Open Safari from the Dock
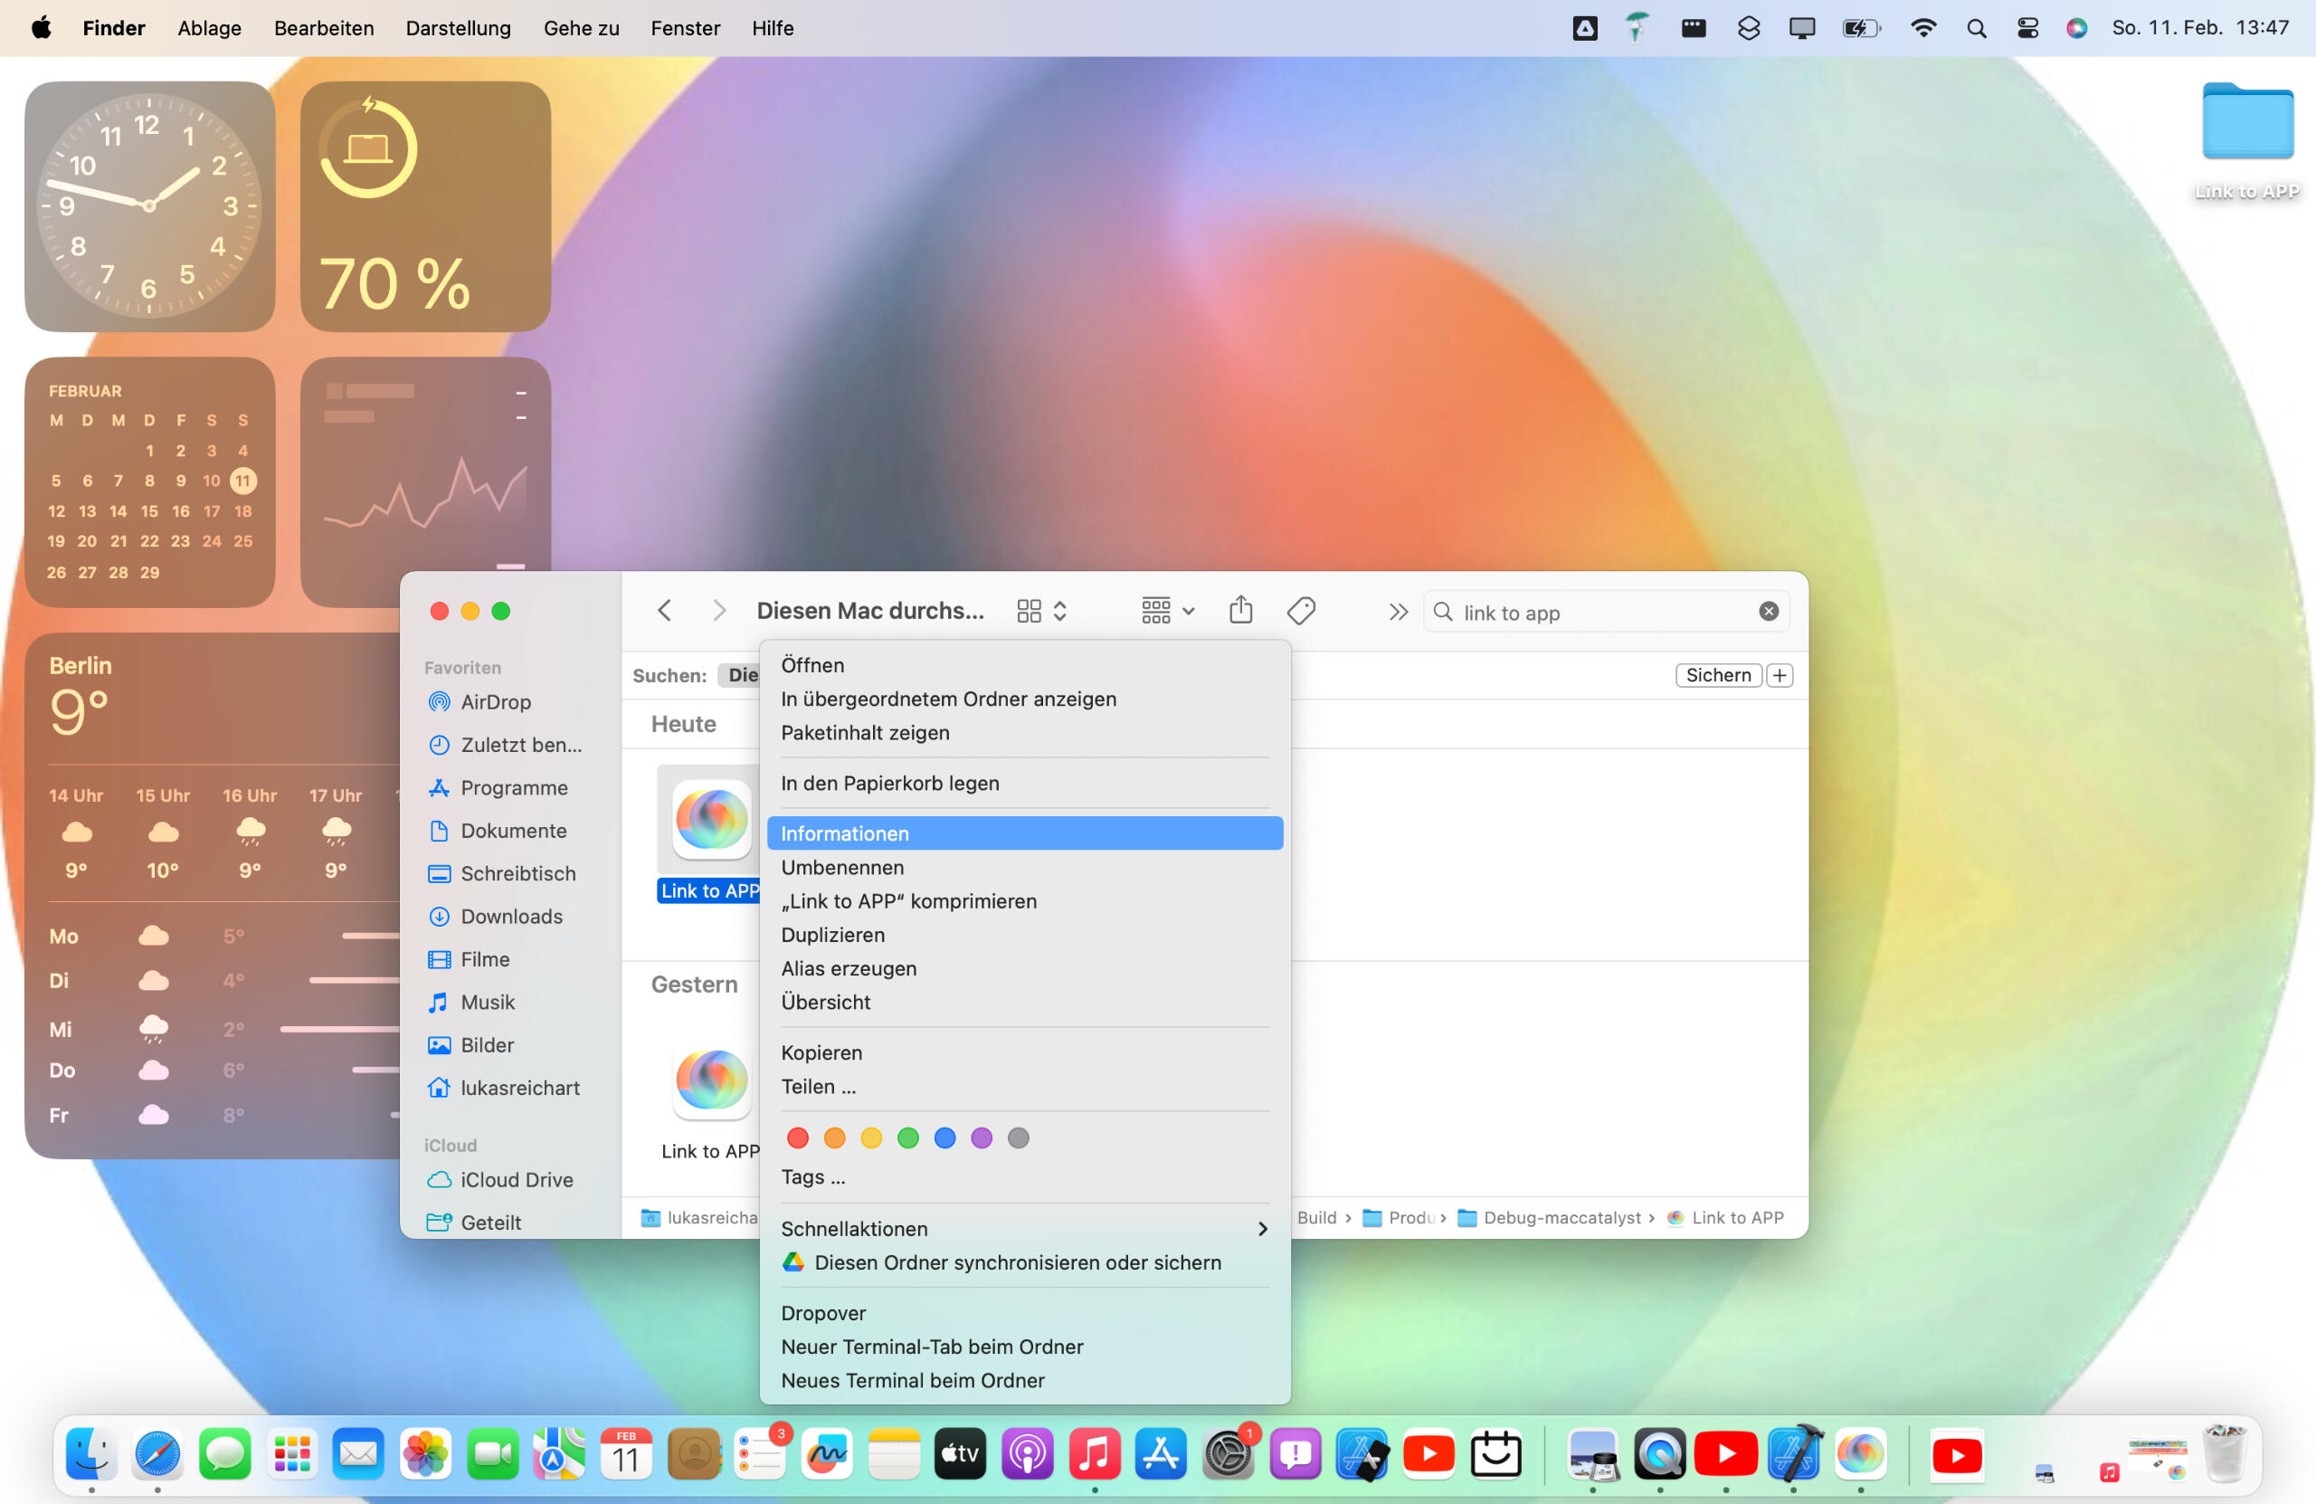2316x1504 pixels. [157, 1454]
